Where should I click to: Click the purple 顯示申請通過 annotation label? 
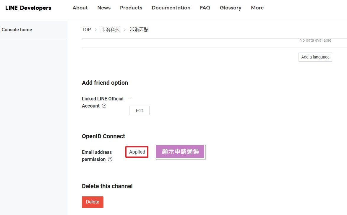[180, 152]
